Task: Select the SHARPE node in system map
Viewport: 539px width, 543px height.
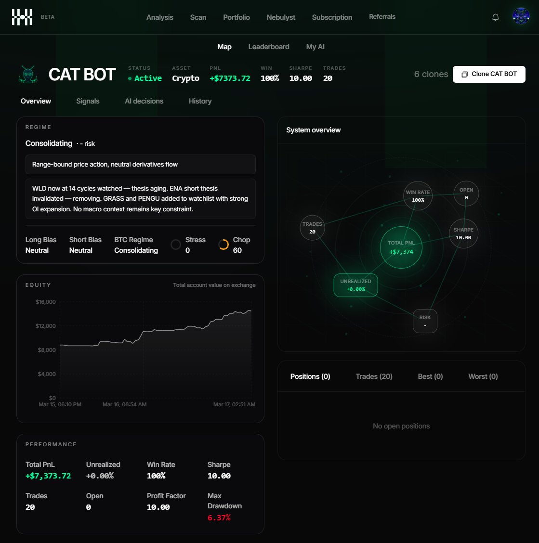Action: 463,233
